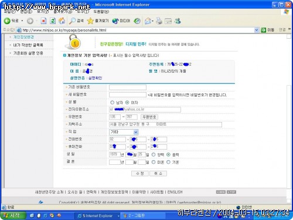
Task: Refresh the page using the refresh icon
Action: (53, 21)
